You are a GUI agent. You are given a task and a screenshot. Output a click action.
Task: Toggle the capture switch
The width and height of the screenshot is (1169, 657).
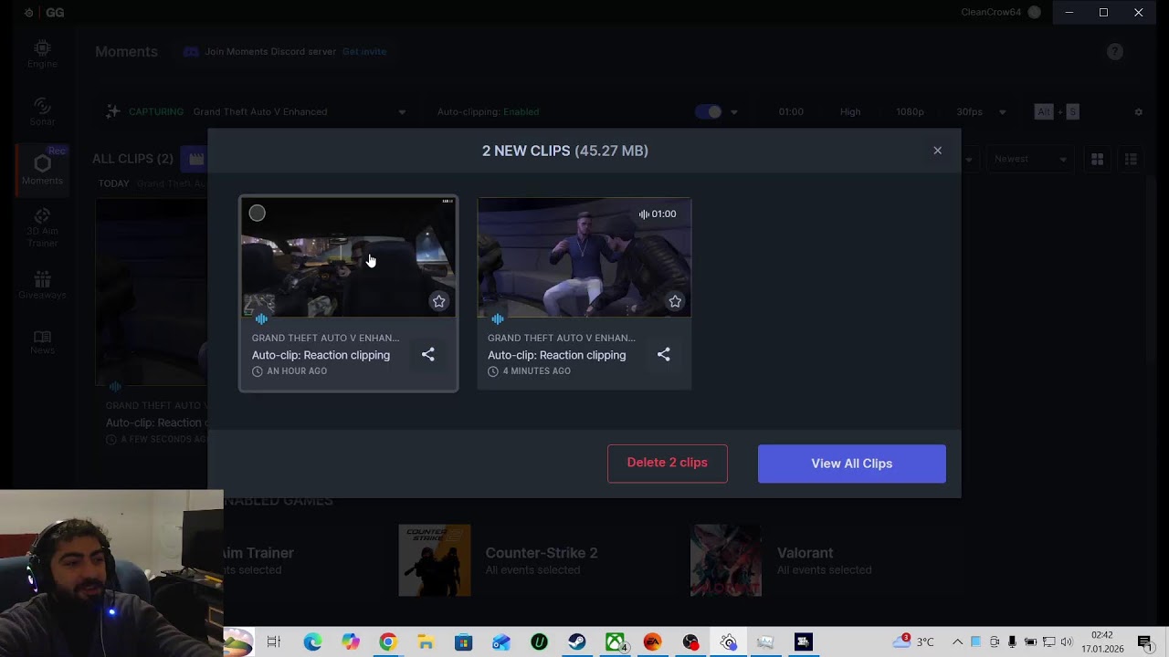point(708,112)
